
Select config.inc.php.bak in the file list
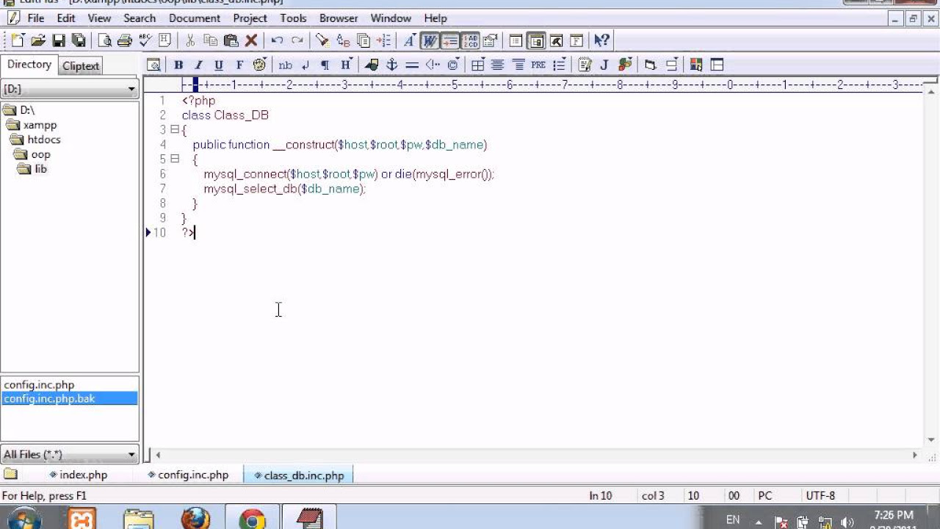pyautogui.click(x=69, y=398)
